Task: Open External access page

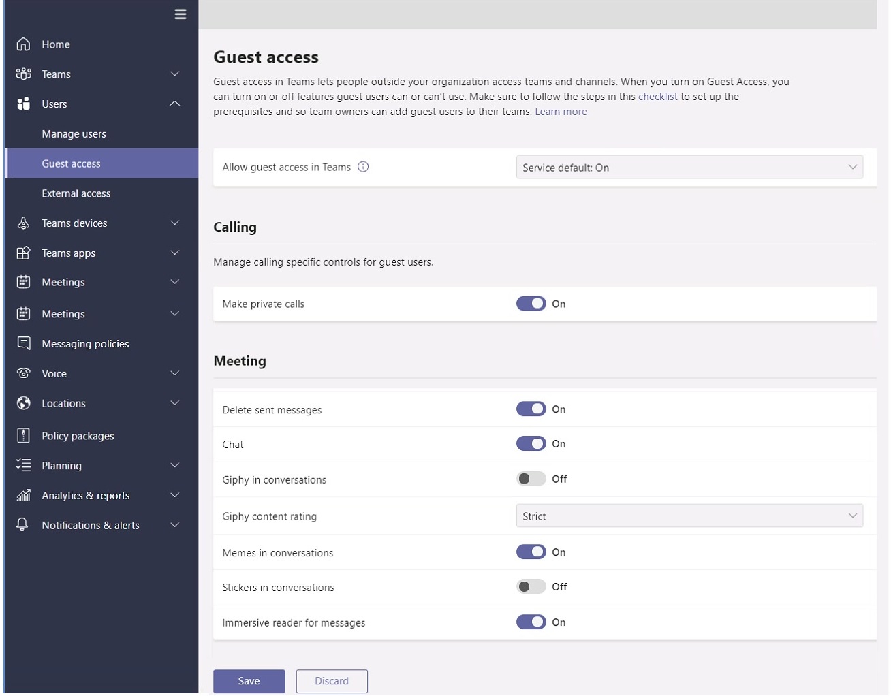Action: click(76, 193)
